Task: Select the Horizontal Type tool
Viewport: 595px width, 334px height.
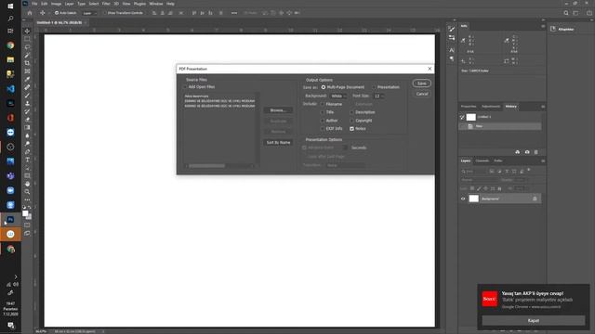Action: click(27, 160)
